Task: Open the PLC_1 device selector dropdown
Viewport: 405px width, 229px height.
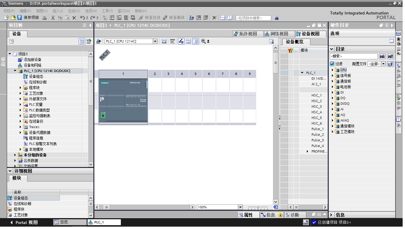Action: (155, 41)
